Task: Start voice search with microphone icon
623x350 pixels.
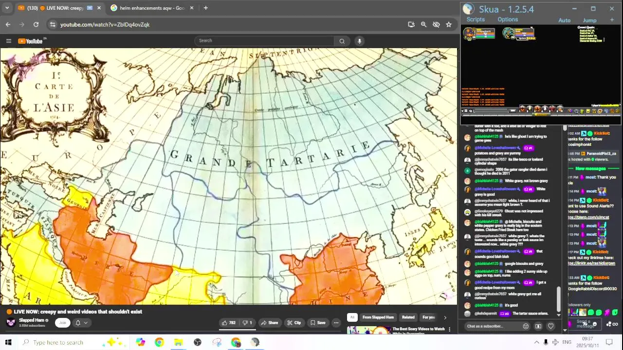Action: click(359, 41)
